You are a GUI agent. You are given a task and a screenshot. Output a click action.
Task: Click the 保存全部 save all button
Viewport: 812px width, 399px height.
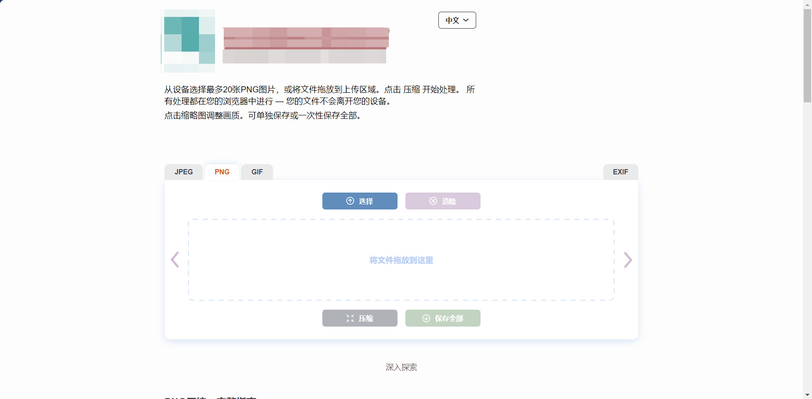click(443, 318)
